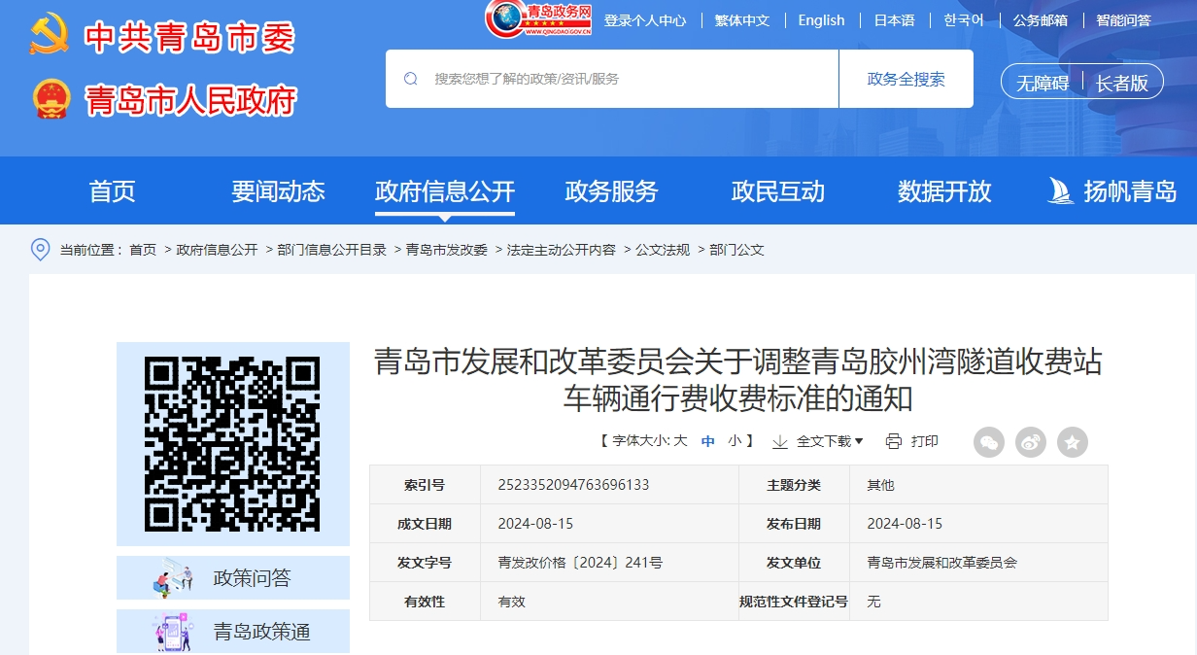
Task: Expand the 全文下载 dropdown
Action: [818, 441]
